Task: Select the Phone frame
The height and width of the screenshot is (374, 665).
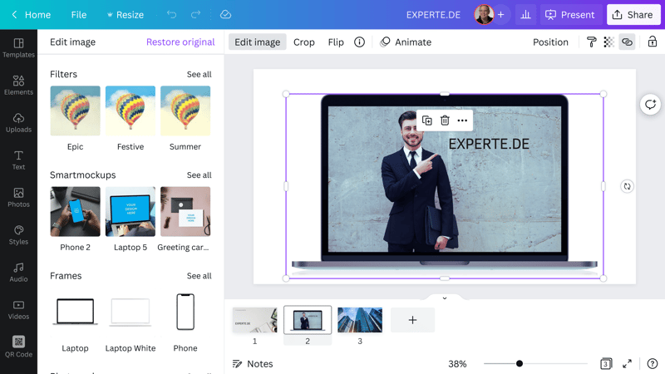Action: pos(185,312)
